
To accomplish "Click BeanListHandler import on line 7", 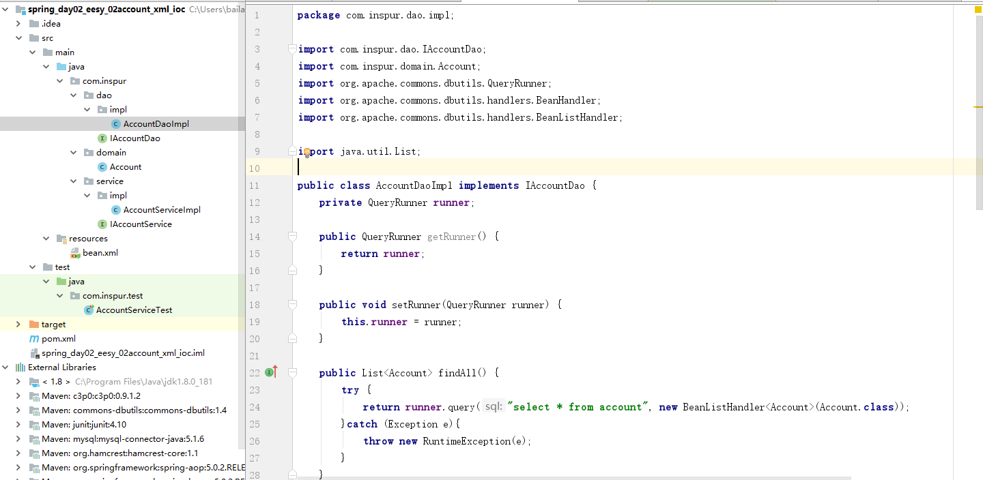I will [x=578, y=117].
